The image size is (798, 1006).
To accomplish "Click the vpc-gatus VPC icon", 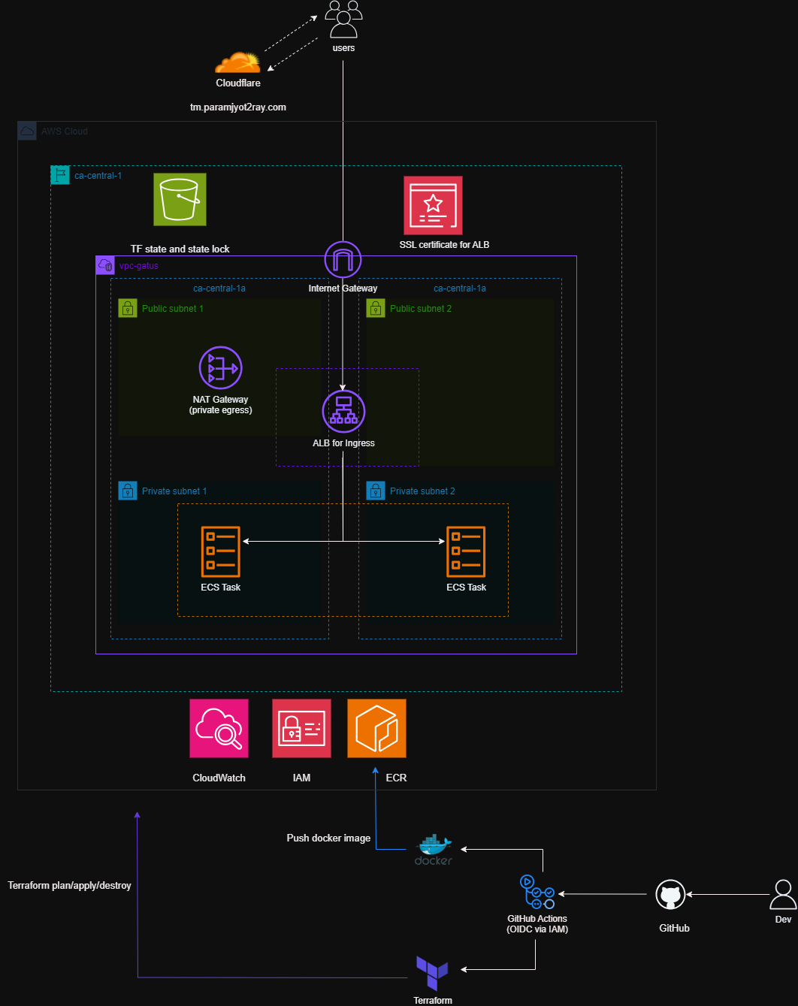I will click(105, 265).
